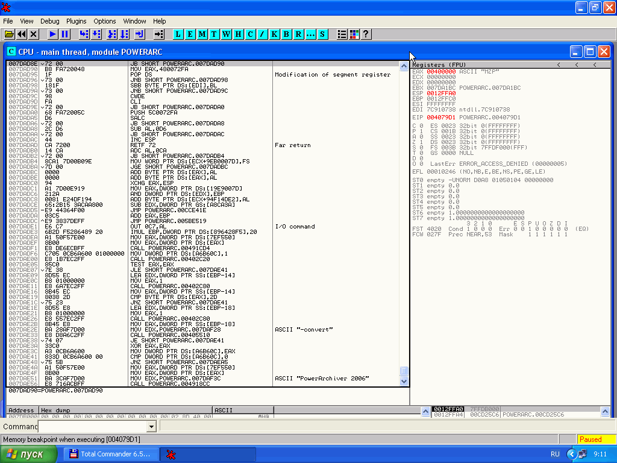Show Threads window with the T button

(214, 34)
